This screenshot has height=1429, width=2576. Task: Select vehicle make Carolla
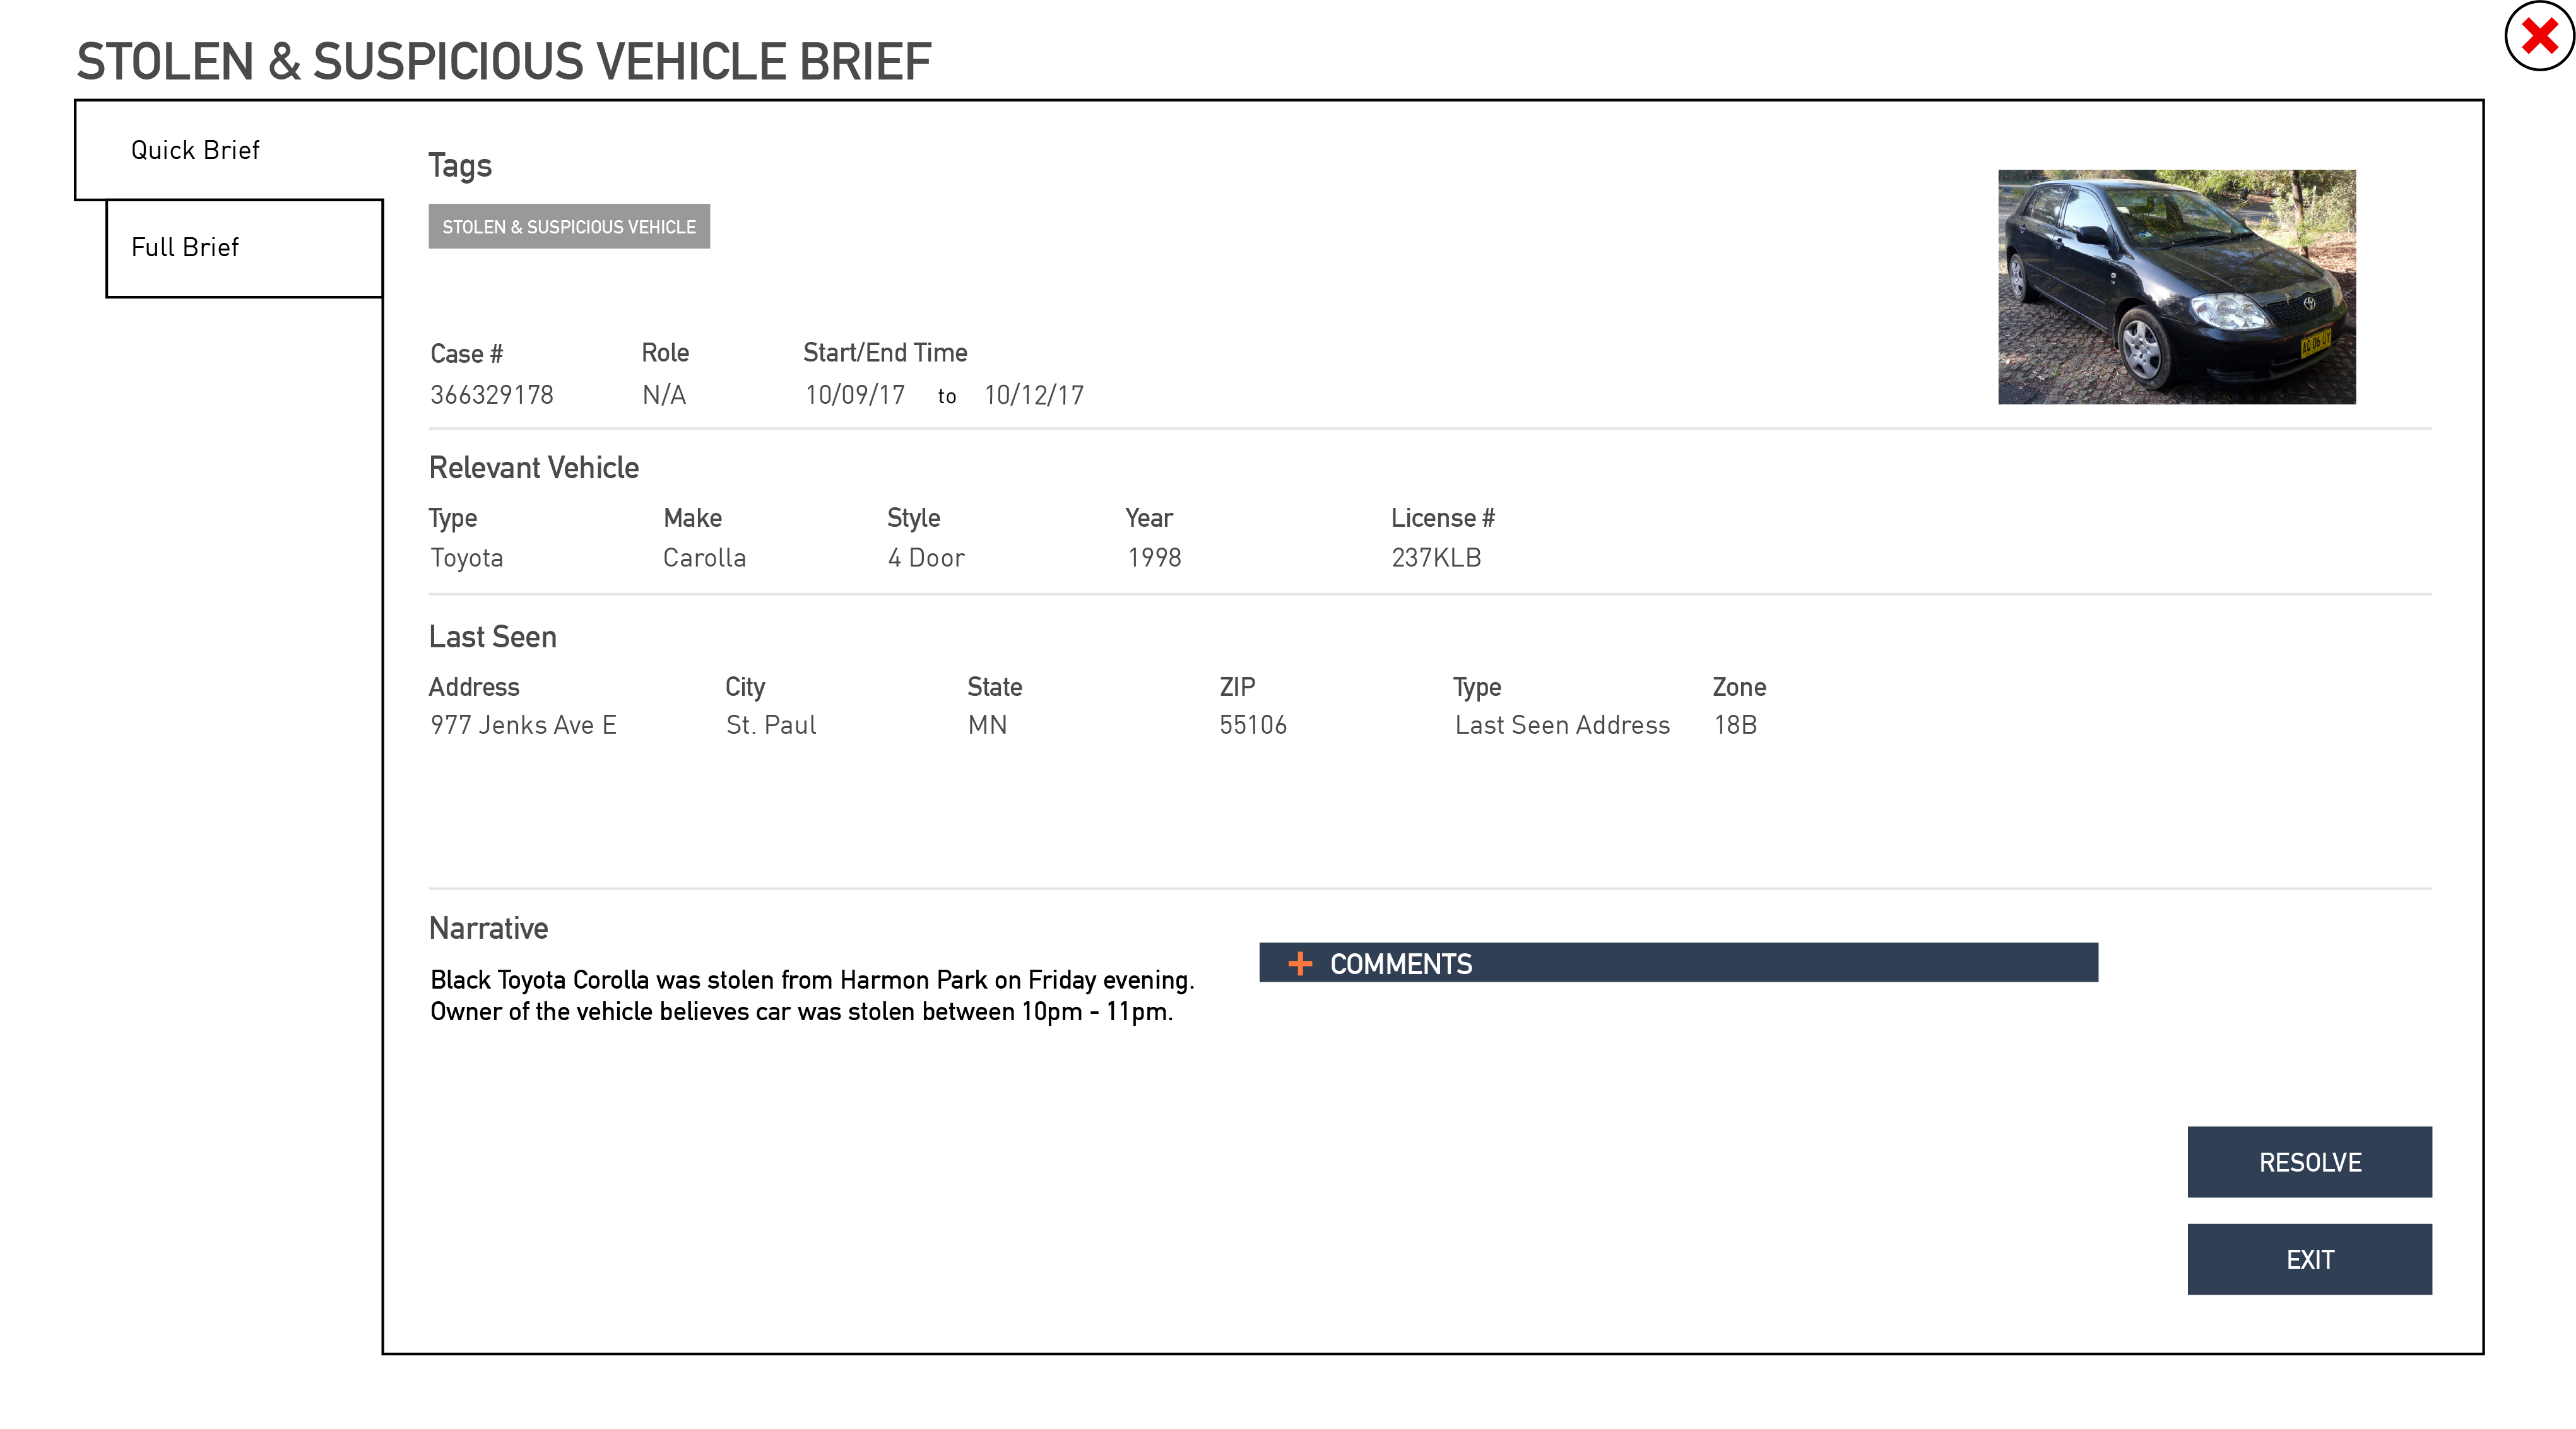(x=705, y=558)
